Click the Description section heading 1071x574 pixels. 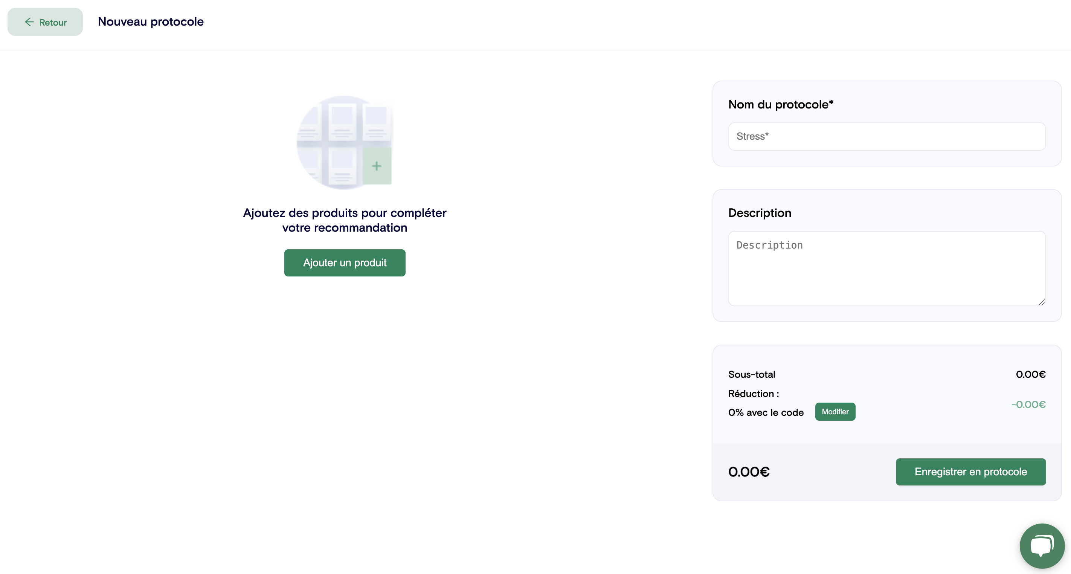pos(759,212)
